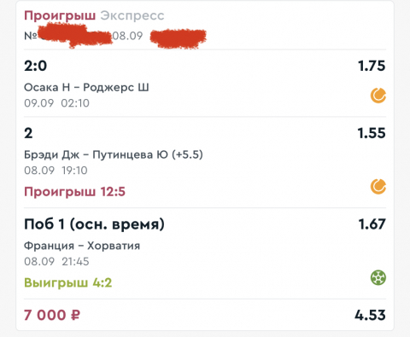Click the 08.09 21:45 match time
Screen dimensions: 410x337
[56, 261]
